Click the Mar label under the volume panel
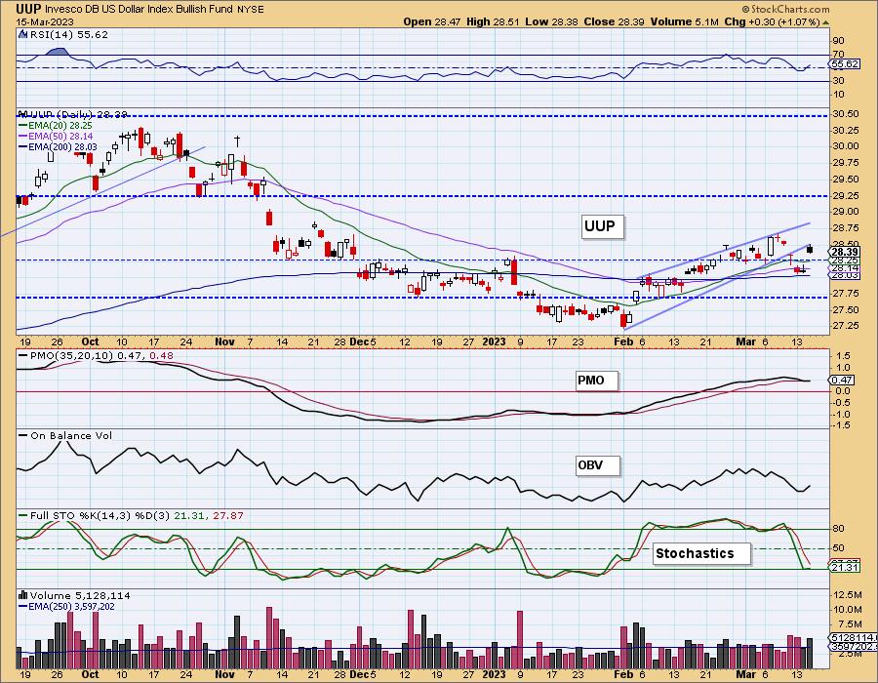Image resolution: width=878 pixels, height=683 pixels. click(x=745, y=674)
